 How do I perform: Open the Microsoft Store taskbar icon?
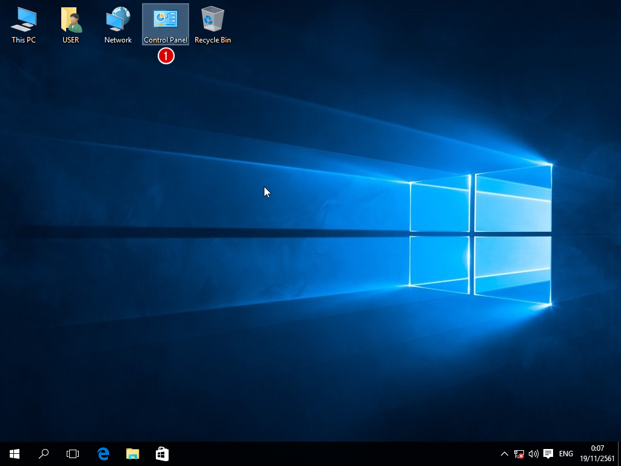(x=162, y=454)
